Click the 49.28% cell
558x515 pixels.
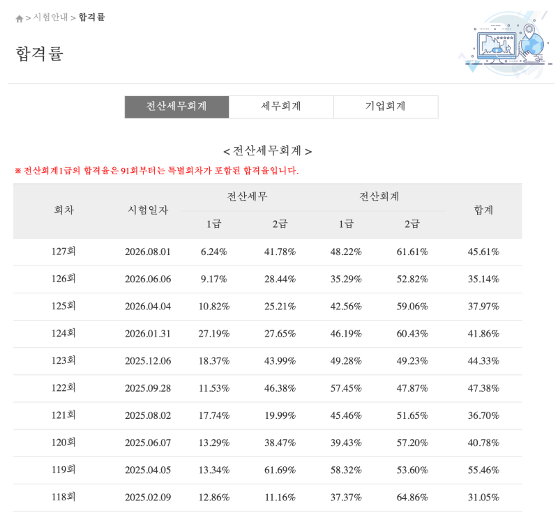[x=346, y=362]
